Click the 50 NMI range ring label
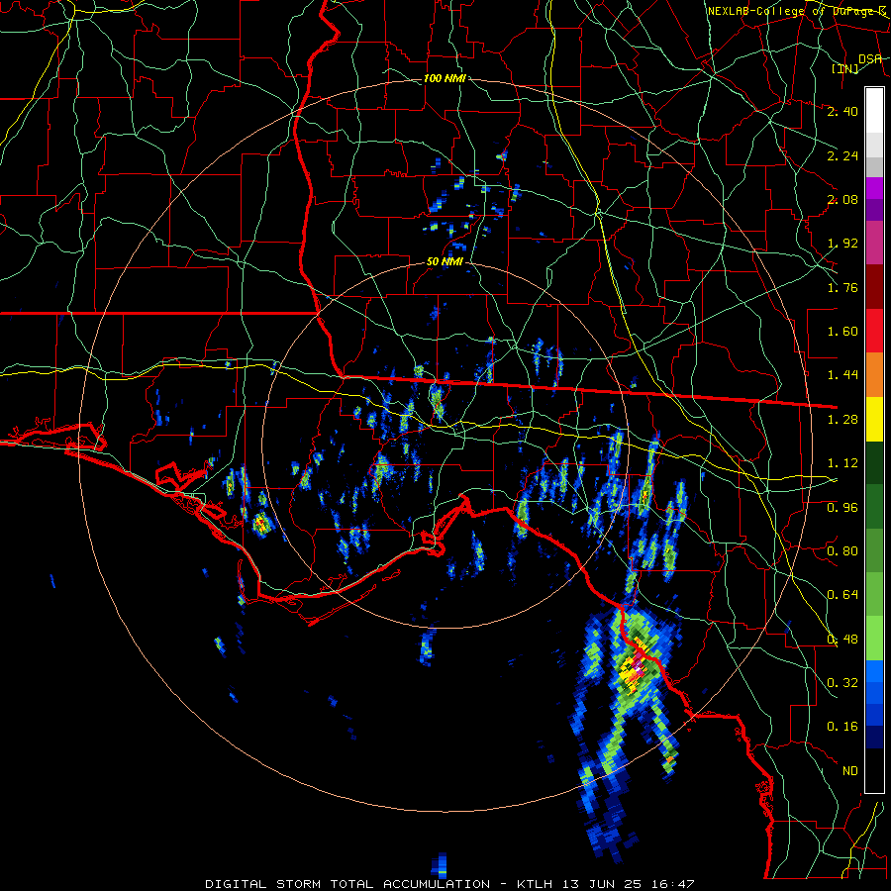 click(x=445, y=262)
